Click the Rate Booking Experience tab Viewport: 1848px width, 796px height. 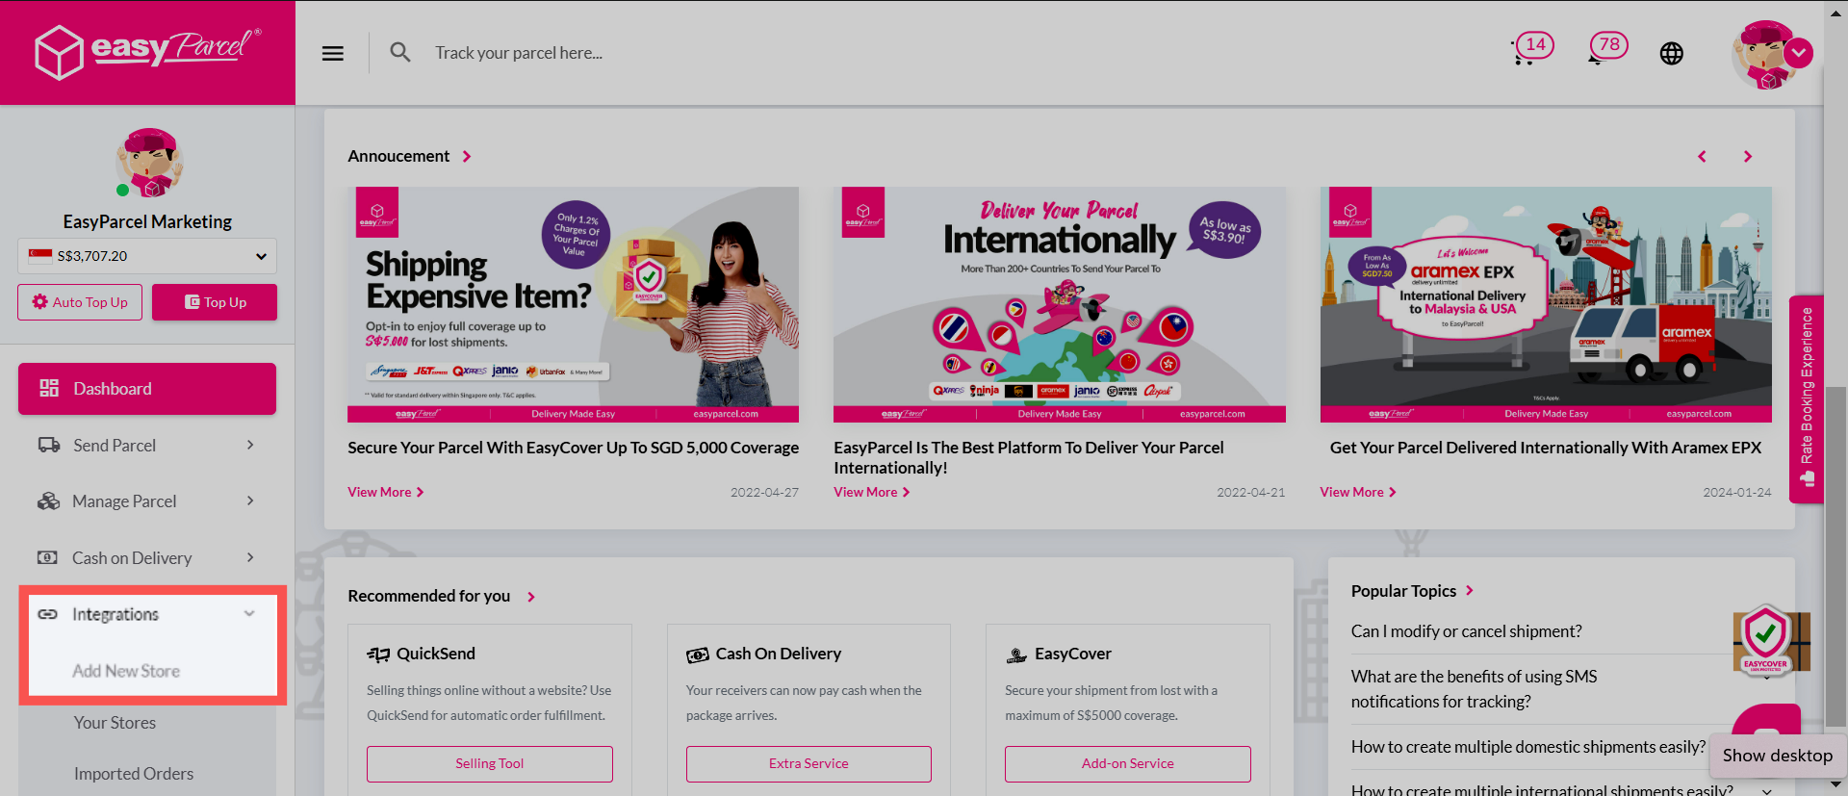1807,398
